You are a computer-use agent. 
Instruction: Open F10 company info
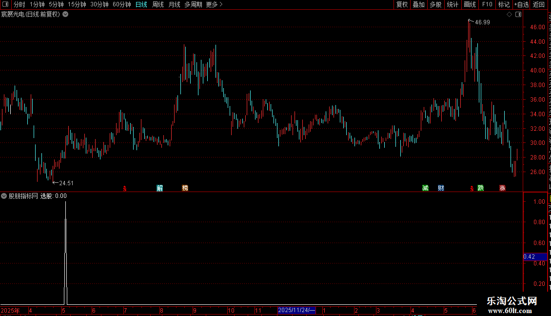(487, 4)
